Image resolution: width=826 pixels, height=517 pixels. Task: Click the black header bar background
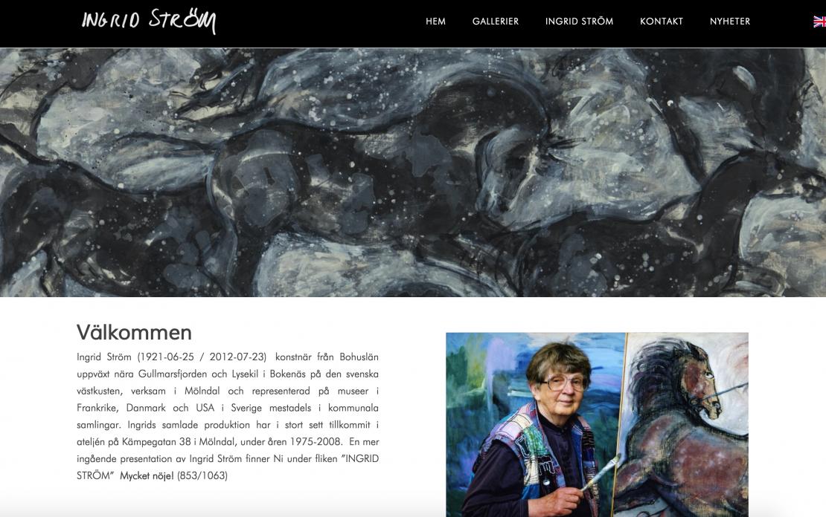tap(316, 24)
